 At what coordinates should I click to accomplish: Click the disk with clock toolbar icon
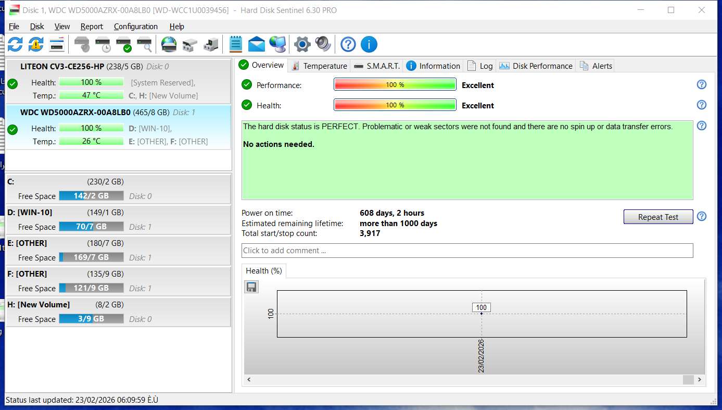coord(103,45)
